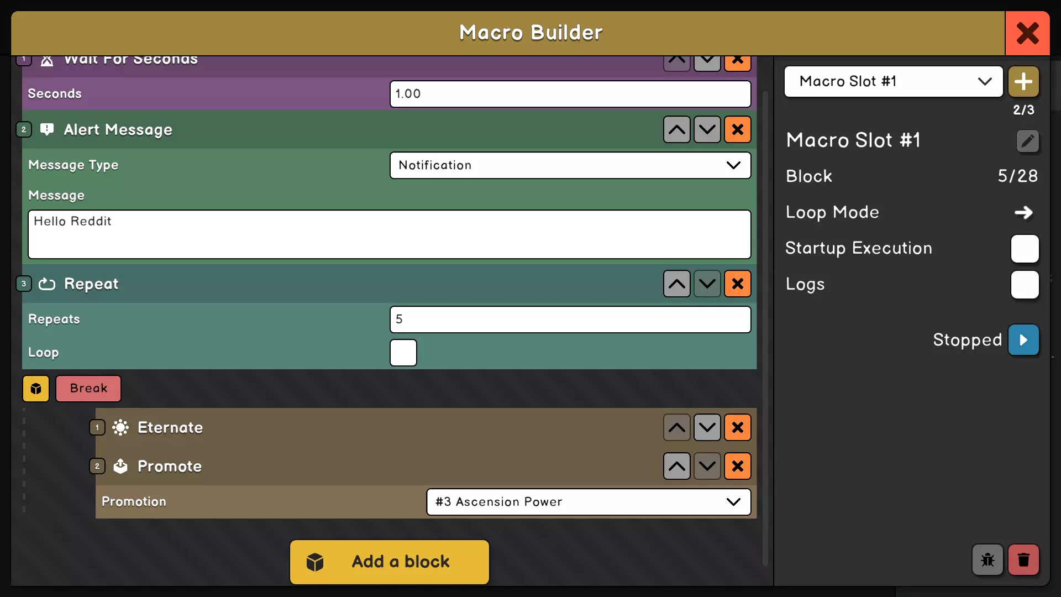Enable the Startup Execution checkbox
Image resolution: width=1061 pixels, height=597 pixels.
pos(1025,249)
